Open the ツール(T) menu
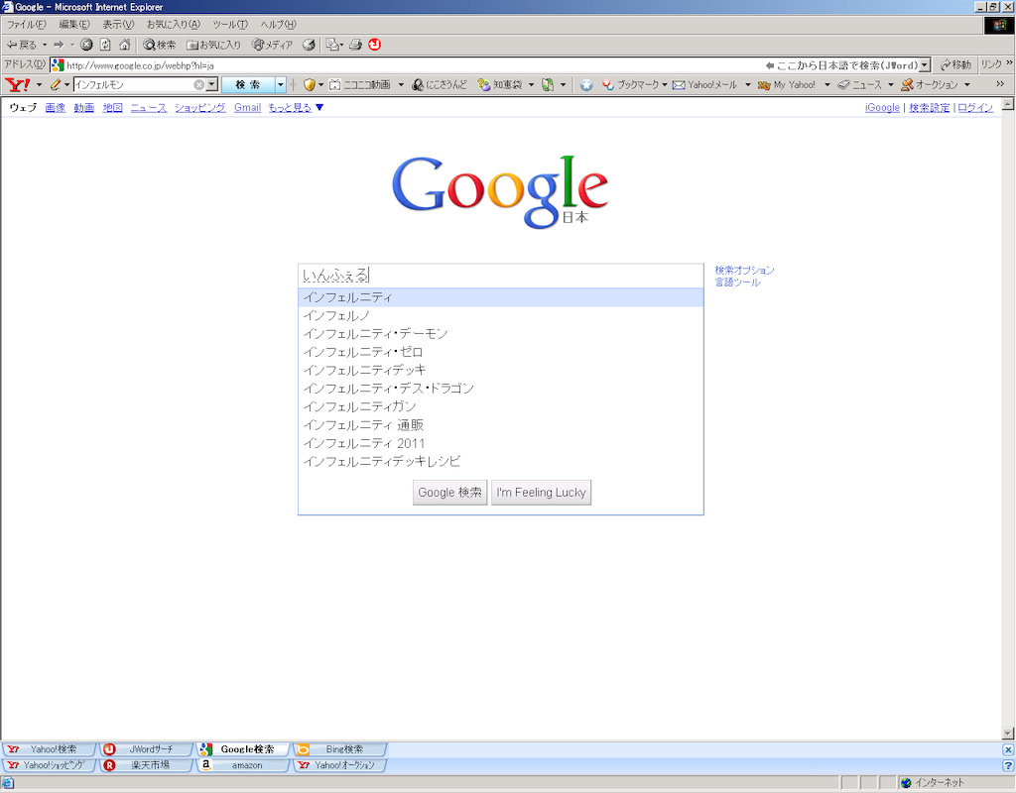 pyautogui.click(x=230, y=25)
